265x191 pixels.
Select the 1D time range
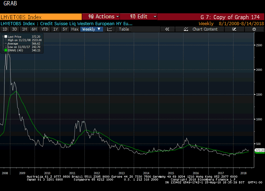[x=5, y=29]
